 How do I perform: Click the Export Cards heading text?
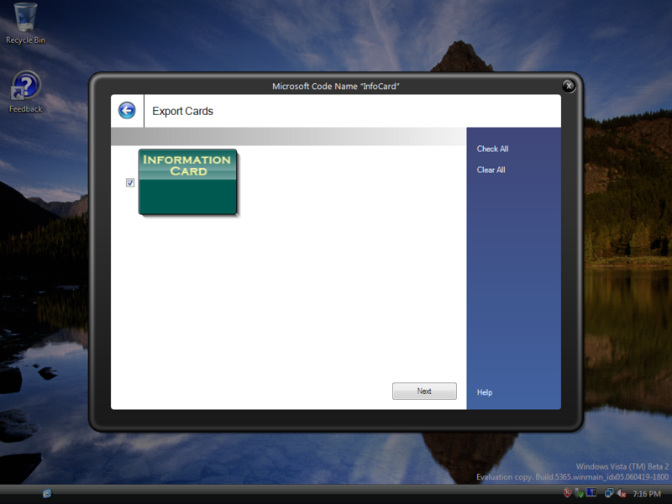pyautogui.click(x=182, y=111)
